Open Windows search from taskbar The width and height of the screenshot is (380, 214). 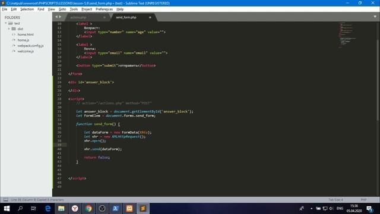click(x=20, y=209)
